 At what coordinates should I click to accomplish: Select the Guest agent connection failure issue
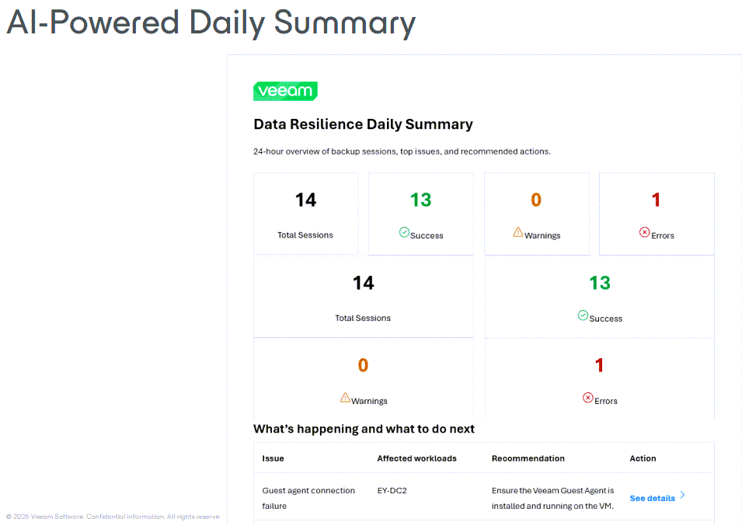pyautogui.click(x=308, y=498)
